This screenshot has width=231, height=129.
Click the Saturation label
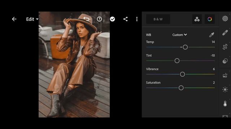tap(153, 83)
